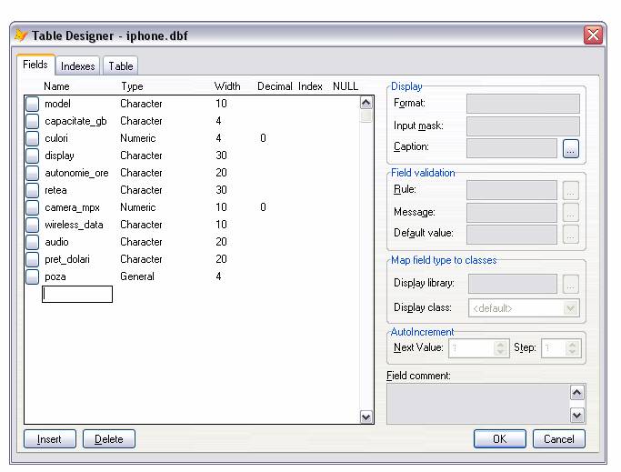This screenshot has width=621, height=472.
Task: Click the row selector beside retea field
Action: [x=32, y=191]
